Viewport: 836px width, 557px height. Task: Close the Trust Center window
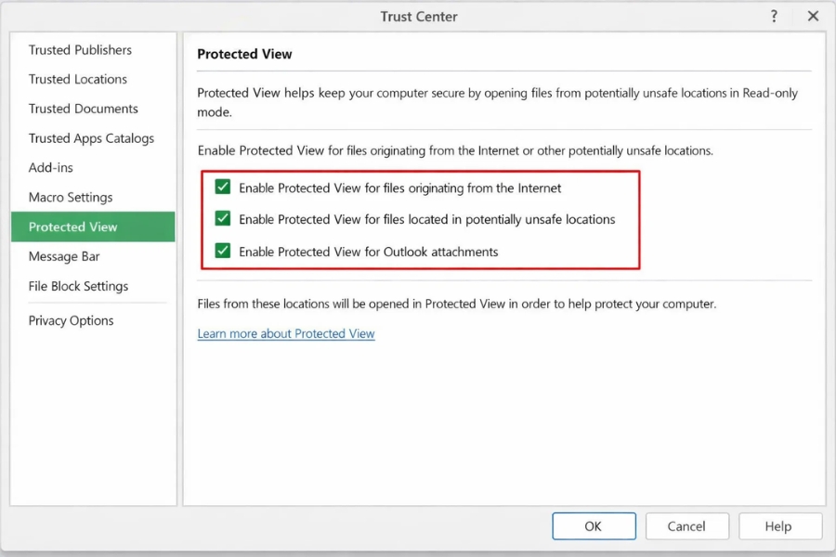[x=813, y=16]
